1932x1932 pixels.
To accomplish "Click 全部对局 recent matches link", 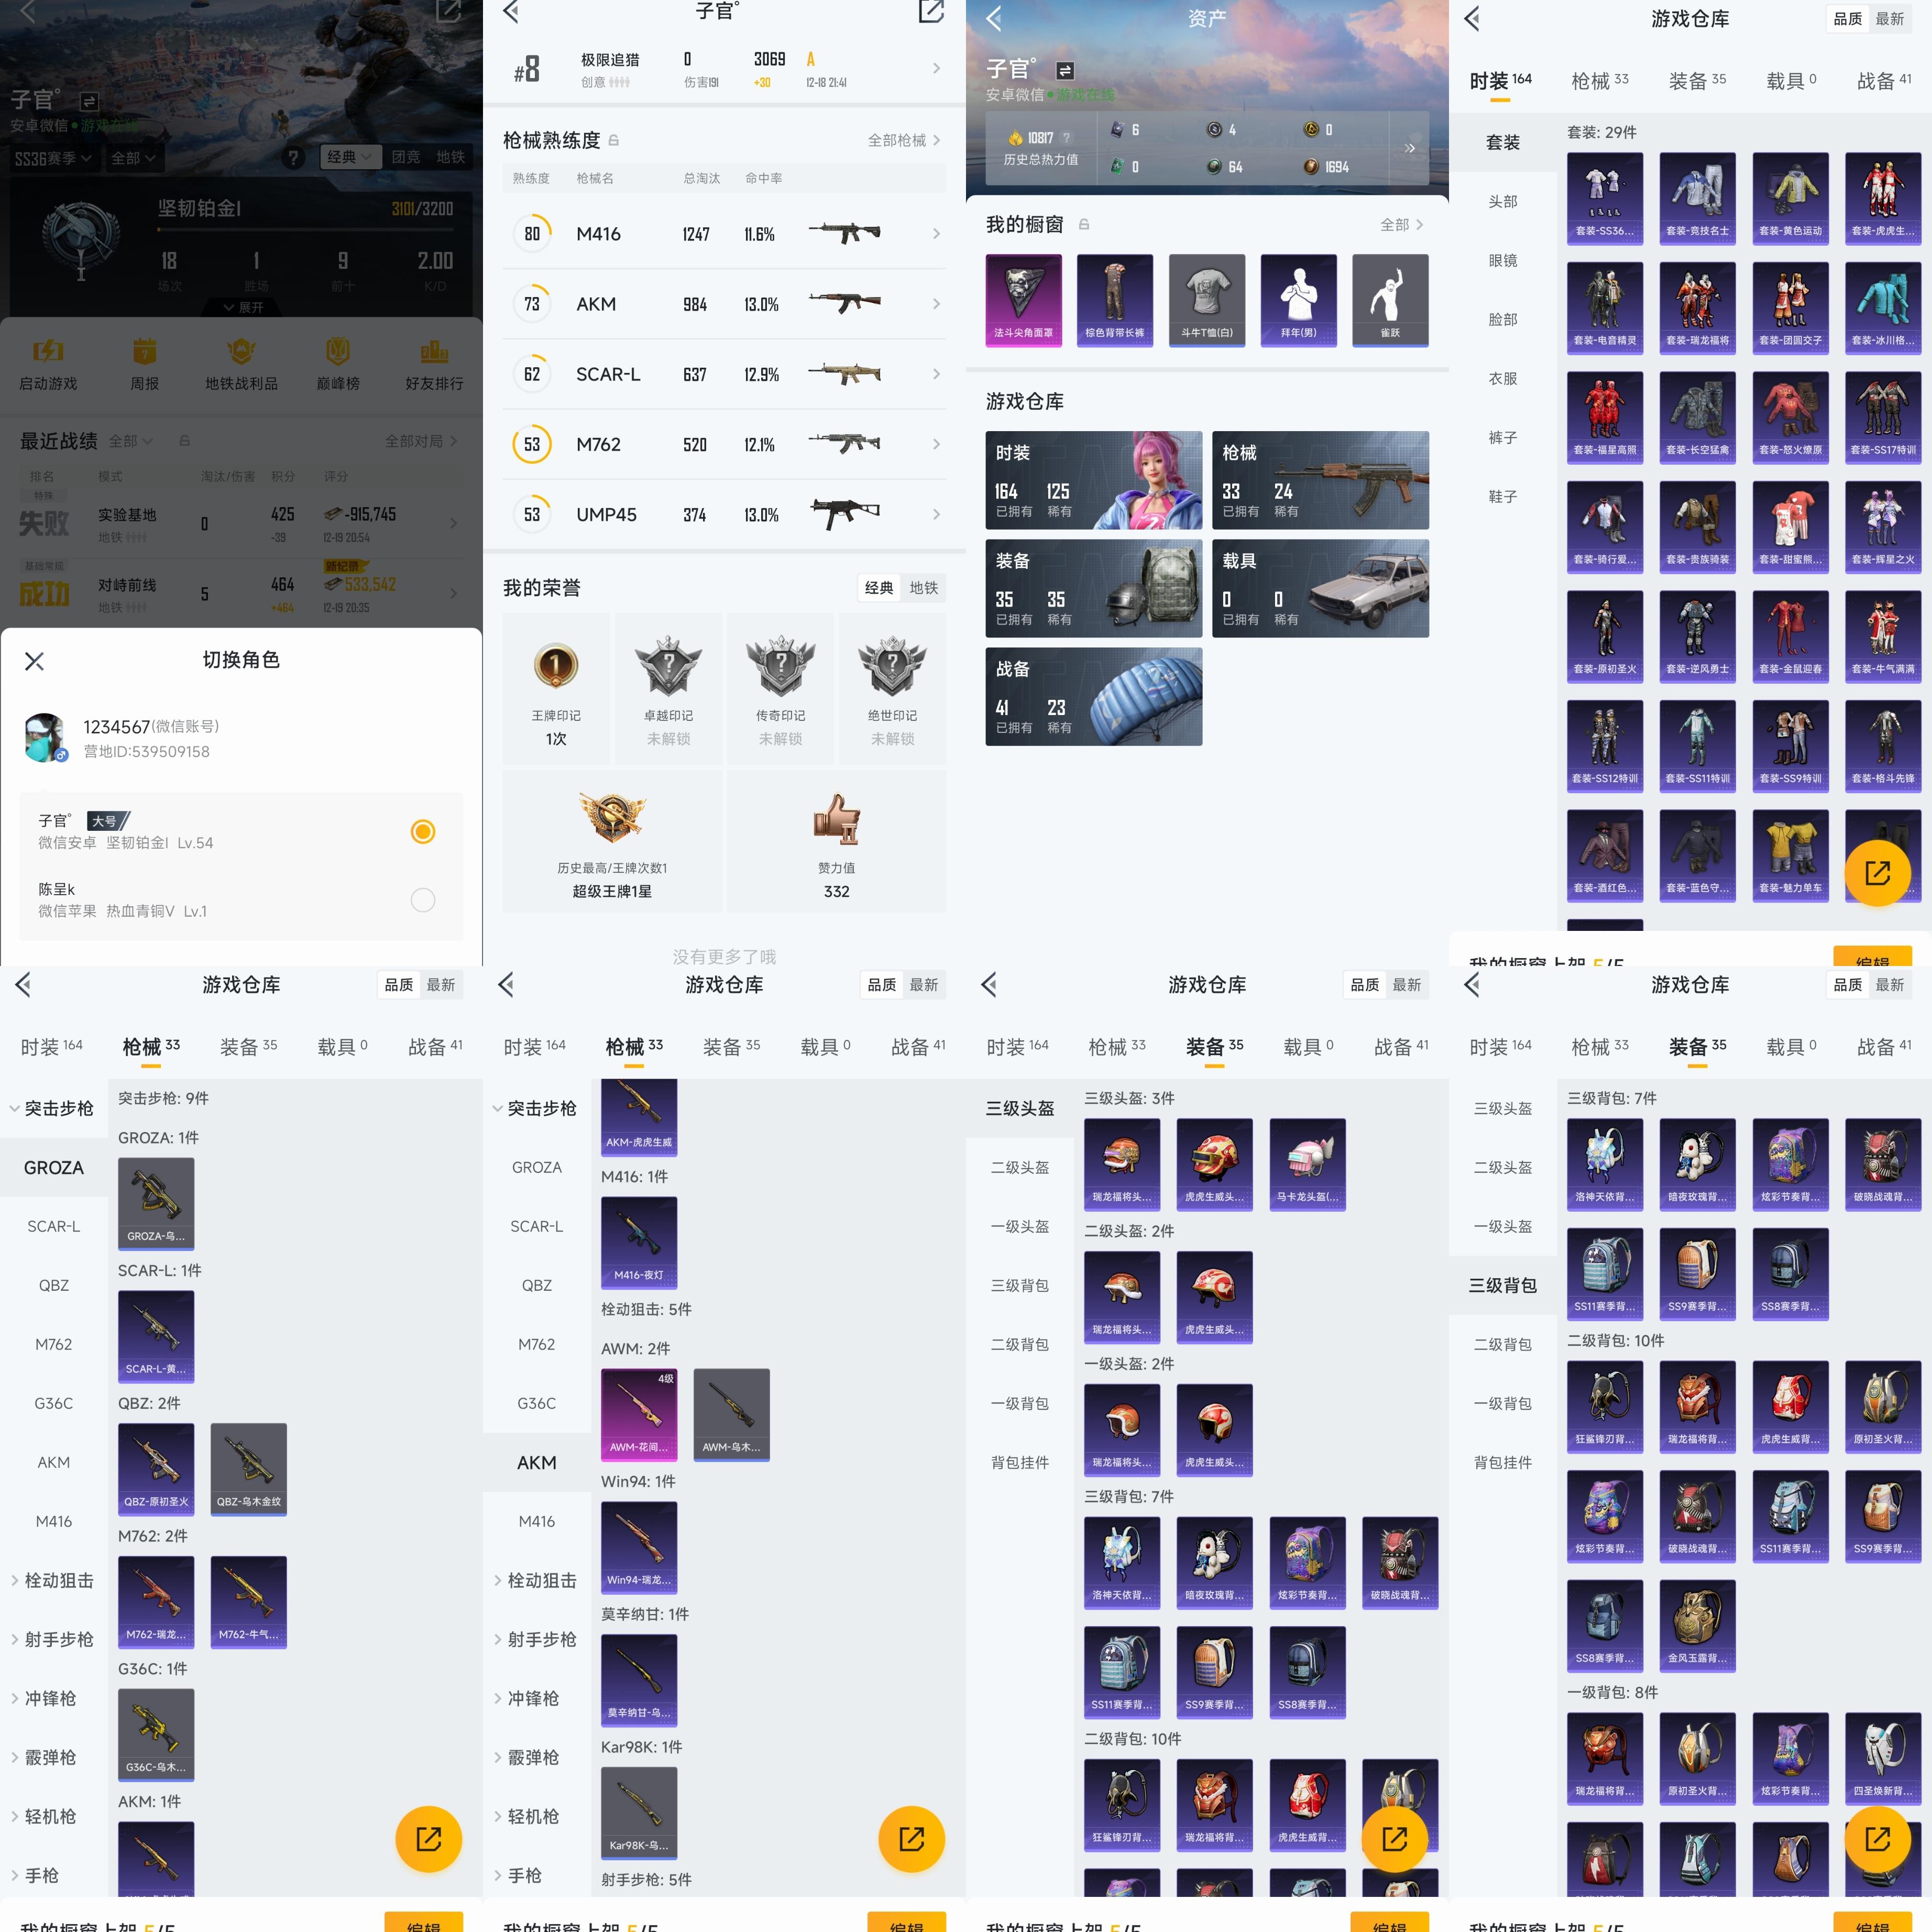I will point(420,441).
